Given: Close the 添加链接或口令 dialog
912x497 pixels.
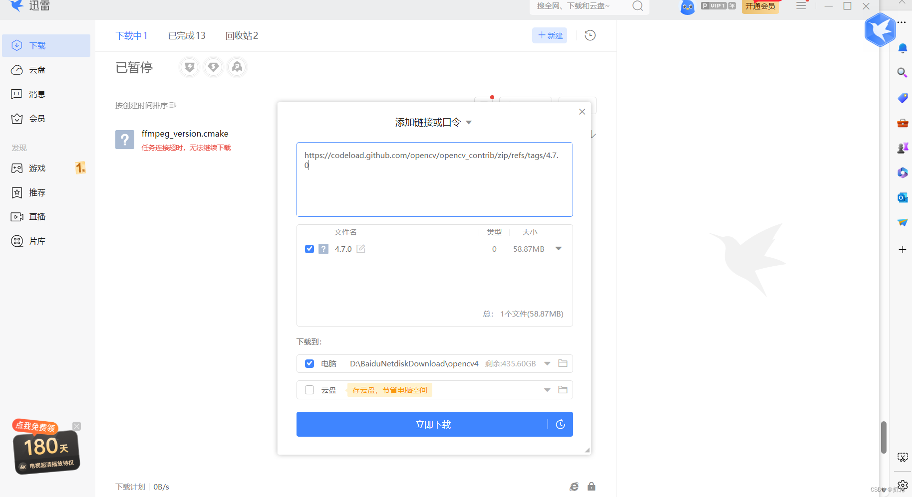Looking at the screenshot, I should (582, 112).
